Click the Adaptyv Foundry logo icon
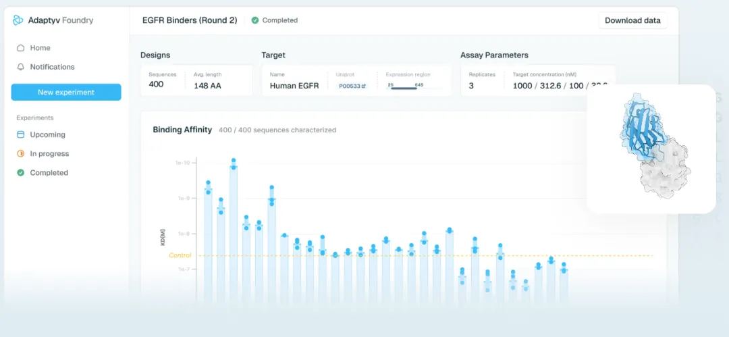The image size is (729, 337). 18,20
